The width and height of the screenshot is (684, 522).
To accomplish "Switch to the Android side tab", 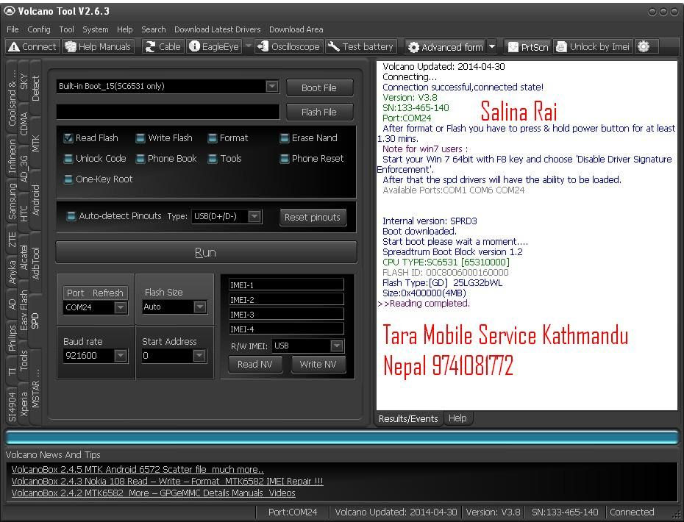I will point(36,200).
